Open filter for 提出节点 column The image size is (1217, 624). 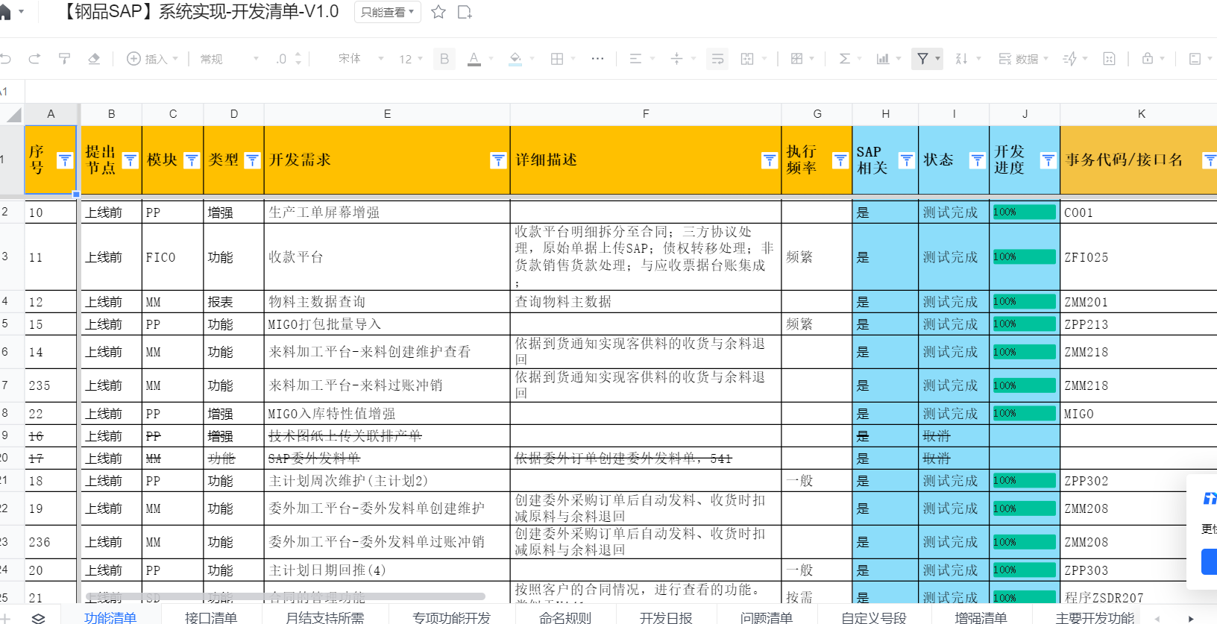(130, 160)
